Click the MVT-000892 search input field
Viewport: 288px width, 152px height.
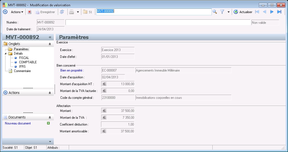pos(153,12)
